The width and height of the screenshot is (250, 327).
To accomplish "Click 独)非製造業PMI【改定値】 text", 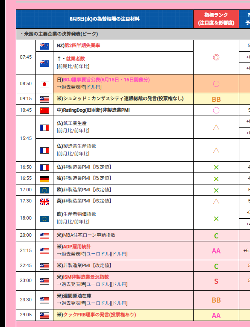I will 84,178.
